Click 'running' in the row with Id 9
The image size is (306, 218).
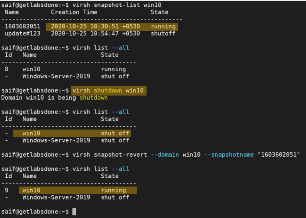pyautogui.click(x=114, y=190)
